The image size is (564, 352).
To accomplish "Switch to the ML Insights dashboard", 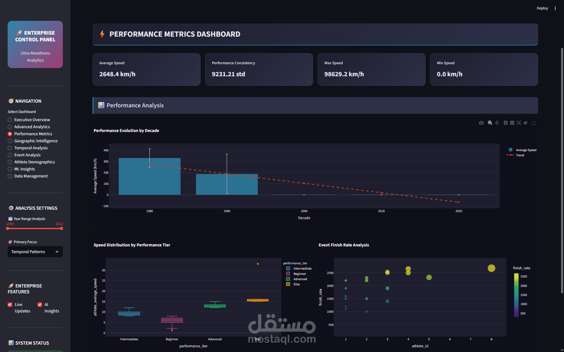I will [10, 169].
